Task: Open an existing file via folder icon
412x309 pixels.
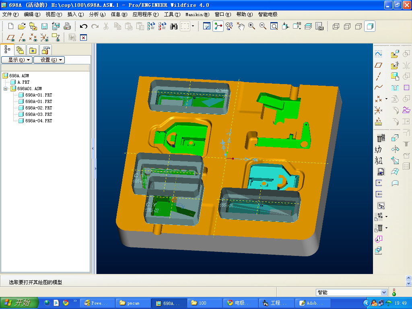Action: click(x=22, y=26)
